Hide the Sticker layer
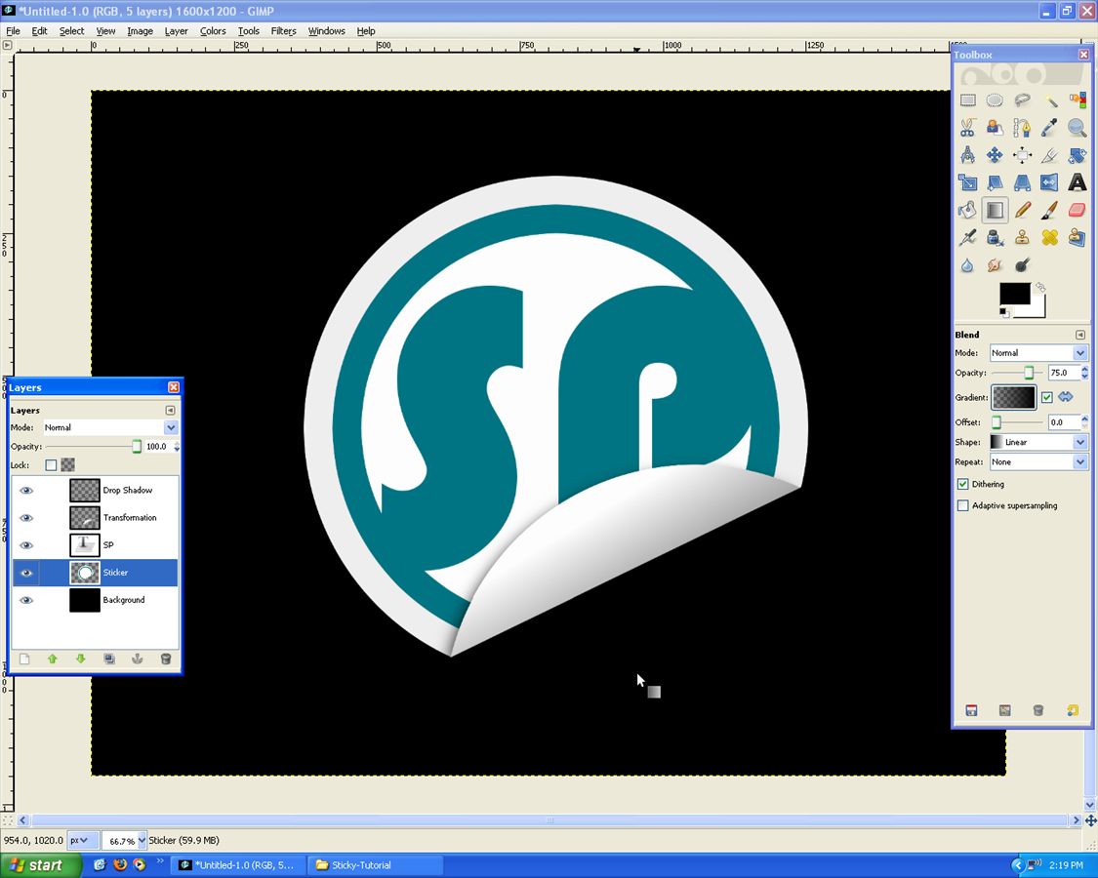The height and width of the screenshot is (878, 1098). point(26,573)
